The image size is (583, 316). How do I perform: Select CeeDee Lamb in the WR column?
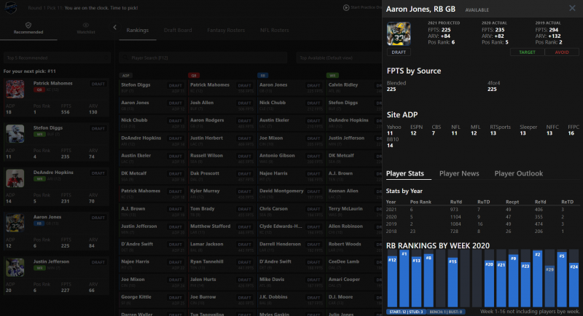click(x=343, y=261)
